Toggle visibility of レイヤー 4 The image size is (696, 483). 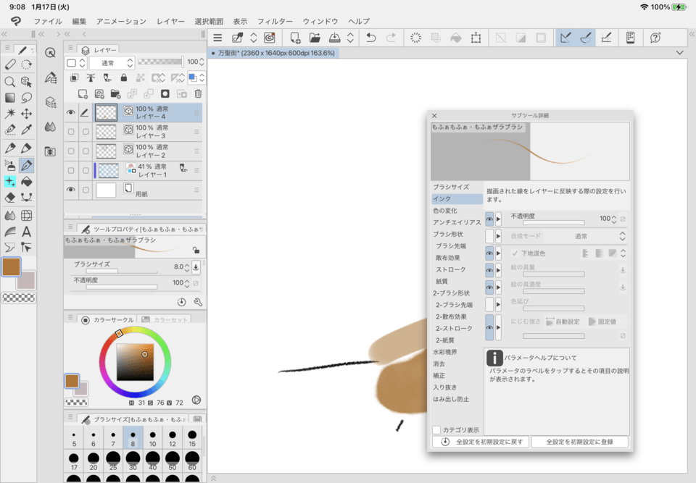(x=70, y=113)
